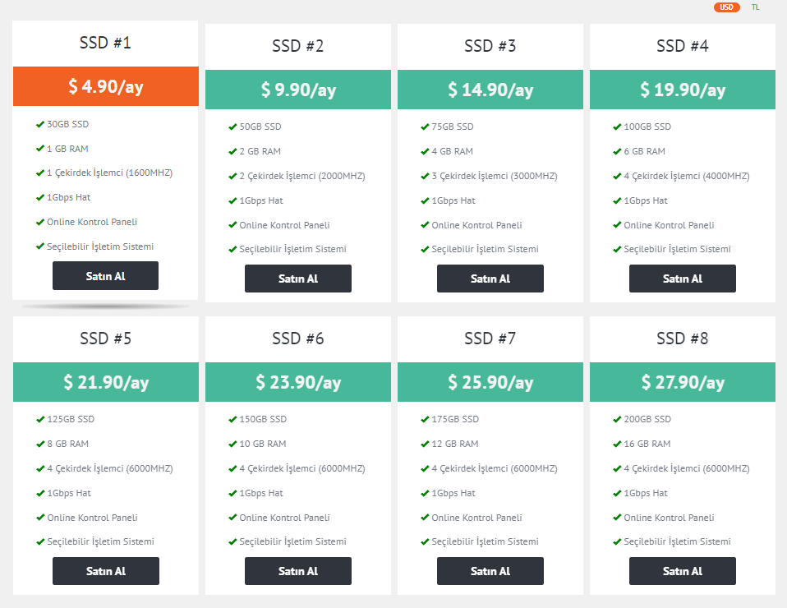Viewport: 787px width, 608px height.
Task: Click the orange $4.90/ay price banner
Action: point(106,86)
